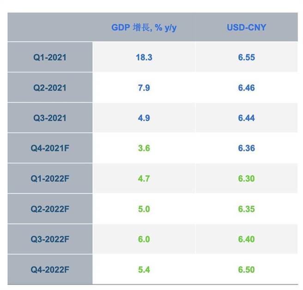Click the green 3.6 forecast value
This screenshot has height=290, width=303.
[x=144, y=148]
